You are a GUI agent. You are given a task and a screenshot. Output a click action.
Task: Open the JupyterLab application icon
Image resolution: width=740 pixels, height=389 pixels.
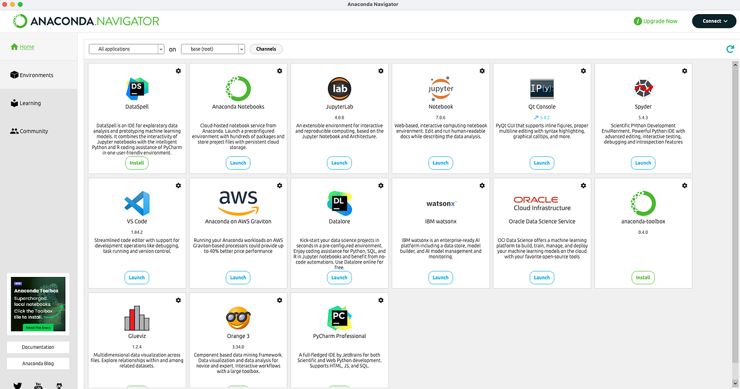[x=339, y=90]
